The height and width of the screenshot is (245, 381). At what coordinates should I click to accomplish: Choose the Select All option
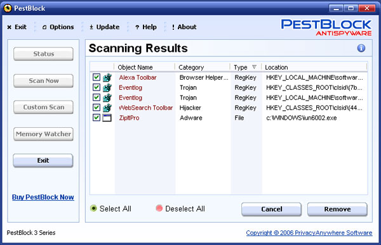coord(110,208)
